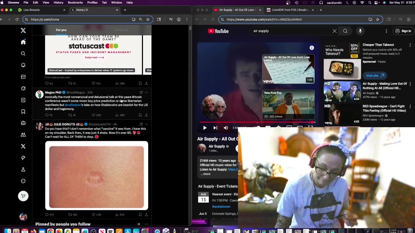415x233 pixels.
Task: Like the JULIE DONUTS post
Action: click(96, 215)
